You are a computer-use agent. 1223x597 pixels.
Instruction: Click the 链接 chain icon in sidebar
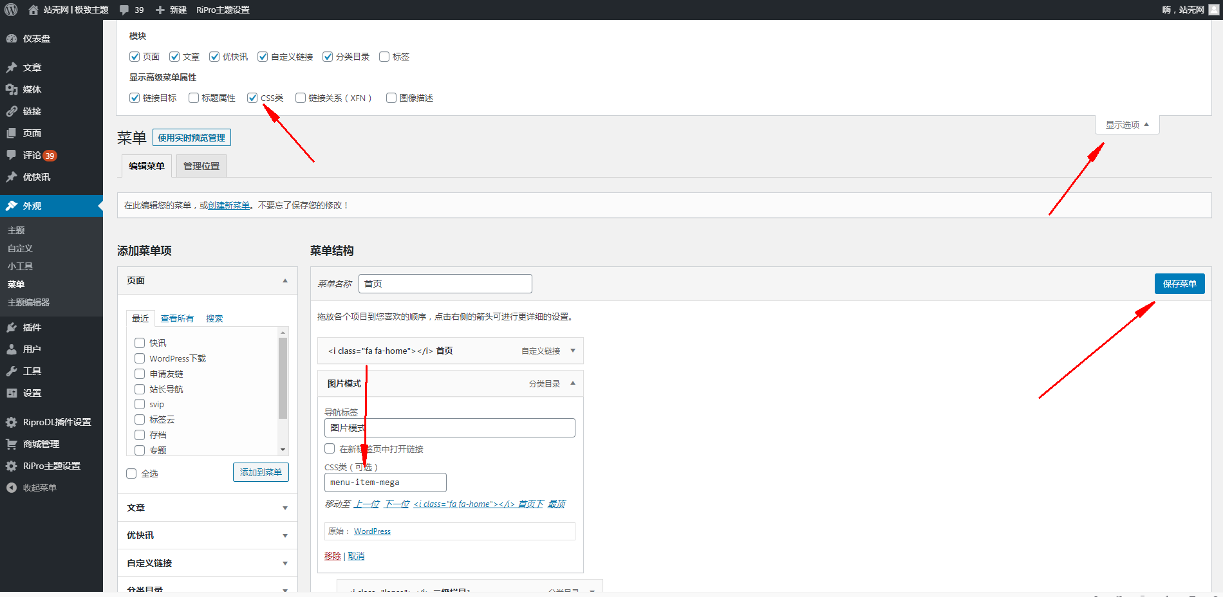coord(12,111)
